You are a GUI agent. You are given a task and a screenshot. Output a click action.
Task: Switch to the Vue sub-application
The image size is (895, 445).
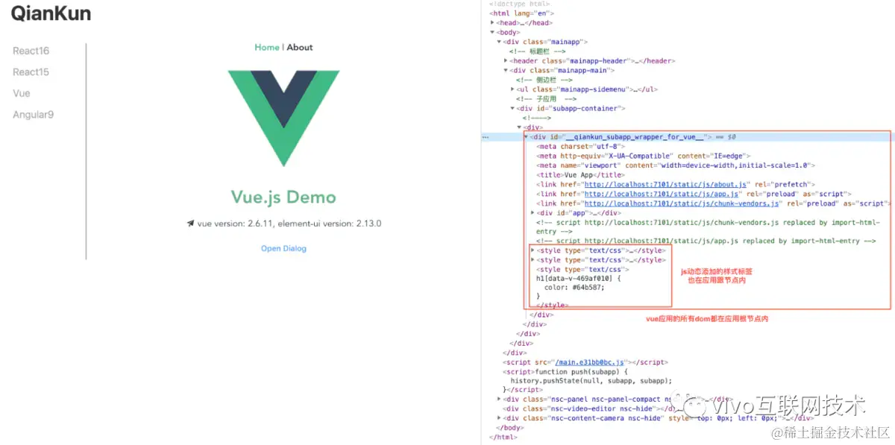pos(22,93)
